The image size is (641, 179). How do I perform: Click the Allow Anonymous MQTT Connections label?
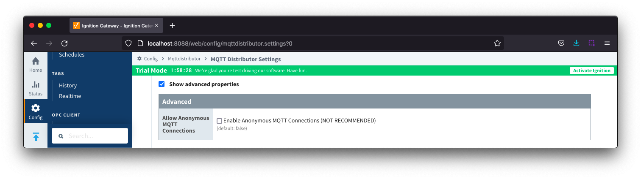[186, 124]
